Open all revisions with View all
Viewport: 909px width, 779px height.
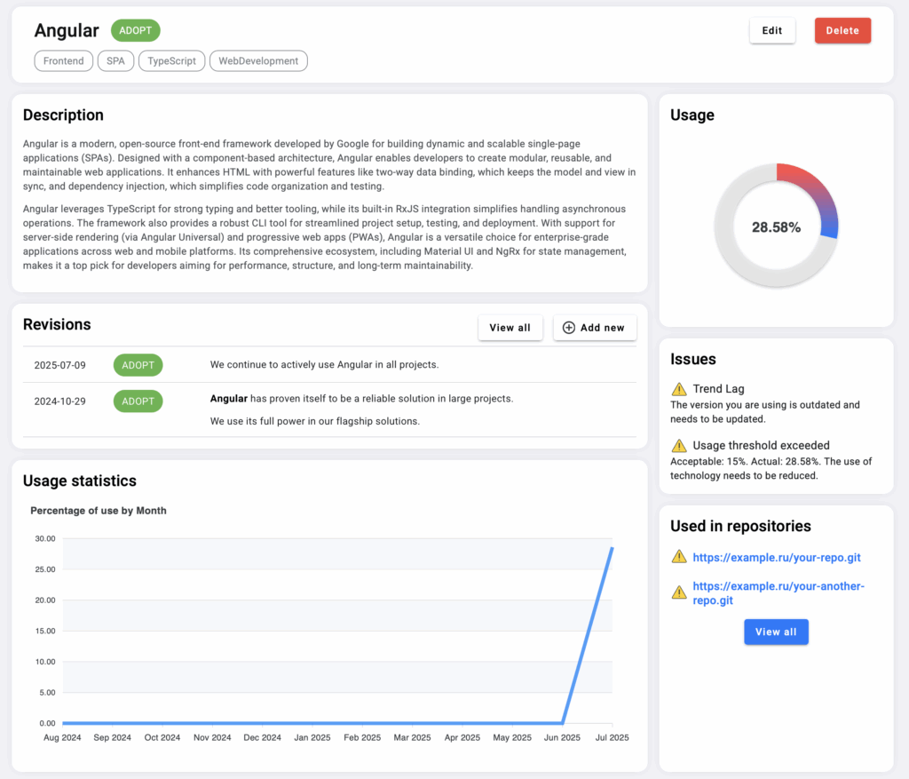(510, 328)
